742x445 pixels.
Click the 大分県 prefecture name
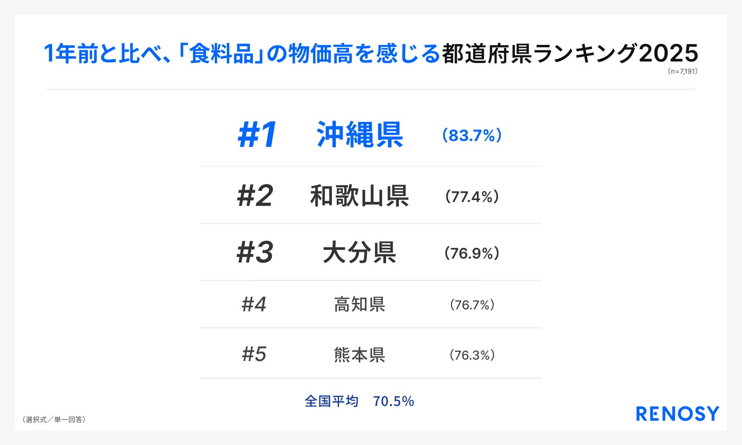360,253
